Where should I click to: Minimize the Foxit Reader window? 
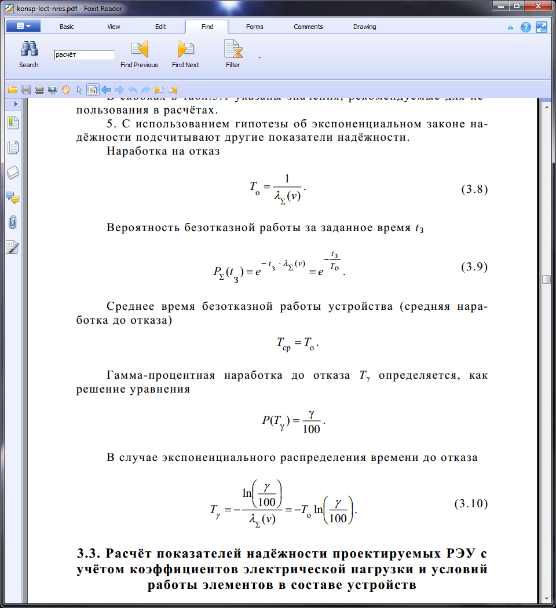(x=502, y=6)
